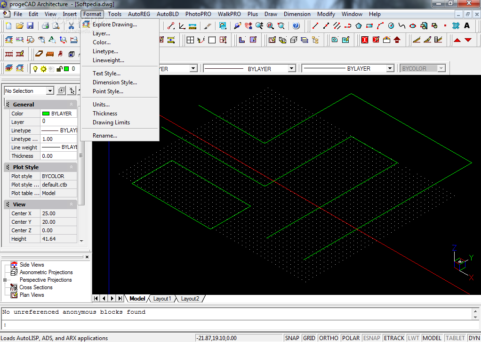Select the Spline curve tool
Viewport: 481px width, 342px height.
pyautogui.click(x=402, y=26)
